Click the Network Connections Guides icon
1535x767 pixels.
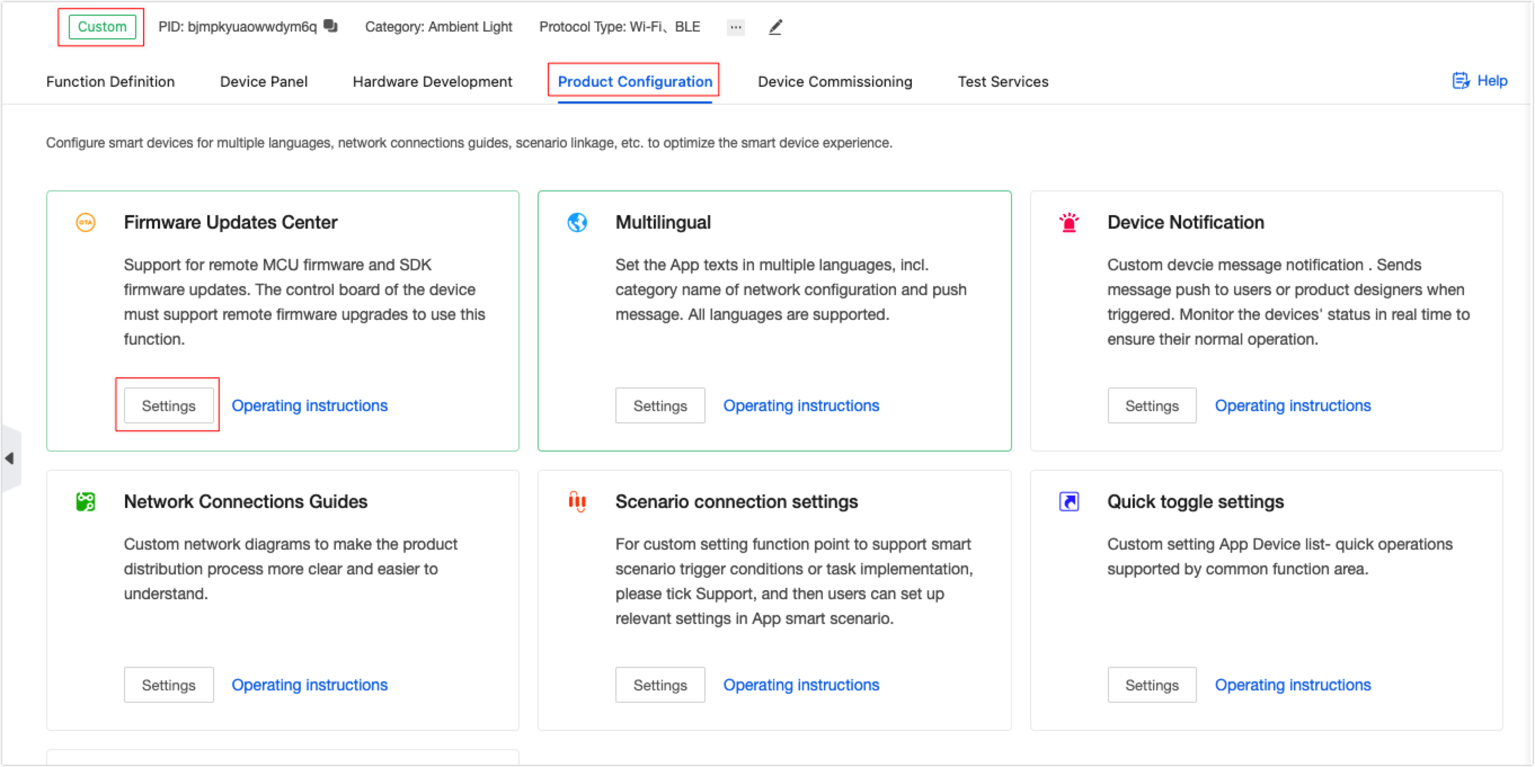(x=86, y=501)
